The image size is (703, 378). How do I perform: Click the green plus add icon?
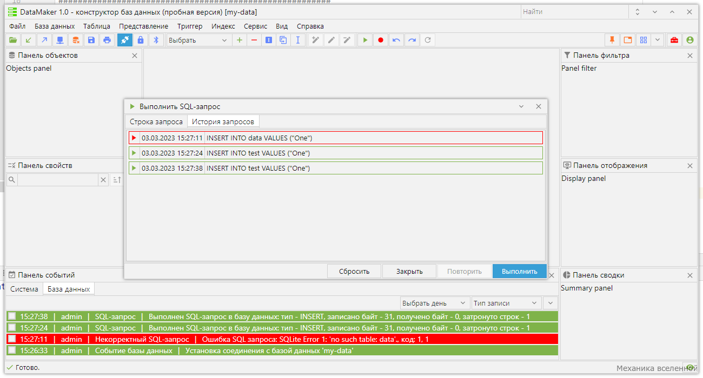(240, 40)
